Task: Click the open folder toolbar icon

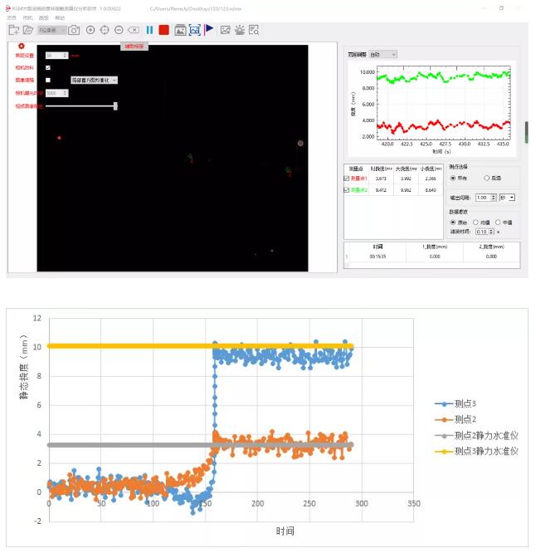Action: coord(28,30)
